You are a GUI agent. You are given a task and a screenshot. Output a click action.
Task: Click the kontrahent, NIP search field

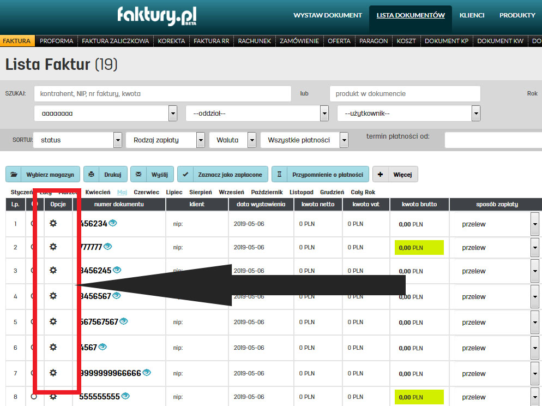pos(162,94)
